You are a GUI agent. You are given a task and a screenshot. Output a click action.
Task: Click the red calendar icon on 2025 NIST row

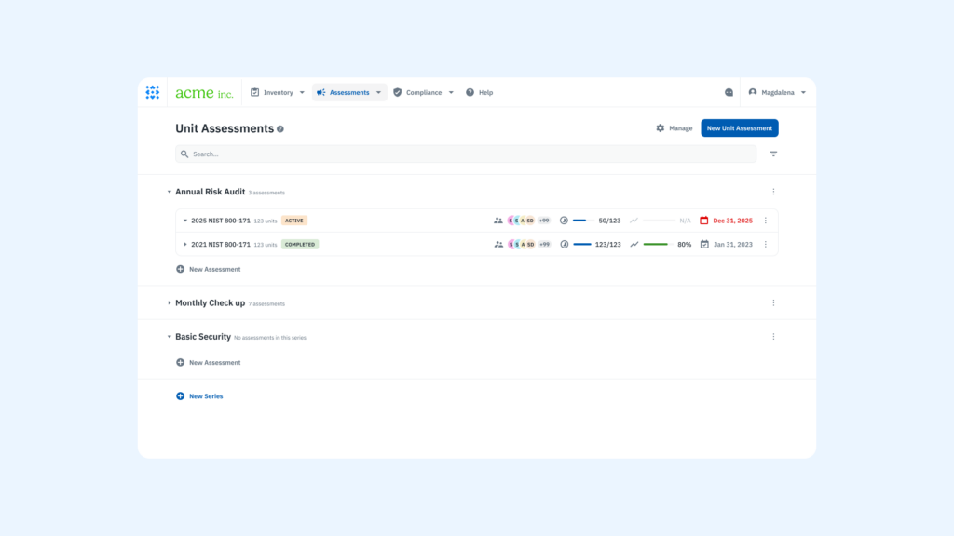tap(704, 221)
